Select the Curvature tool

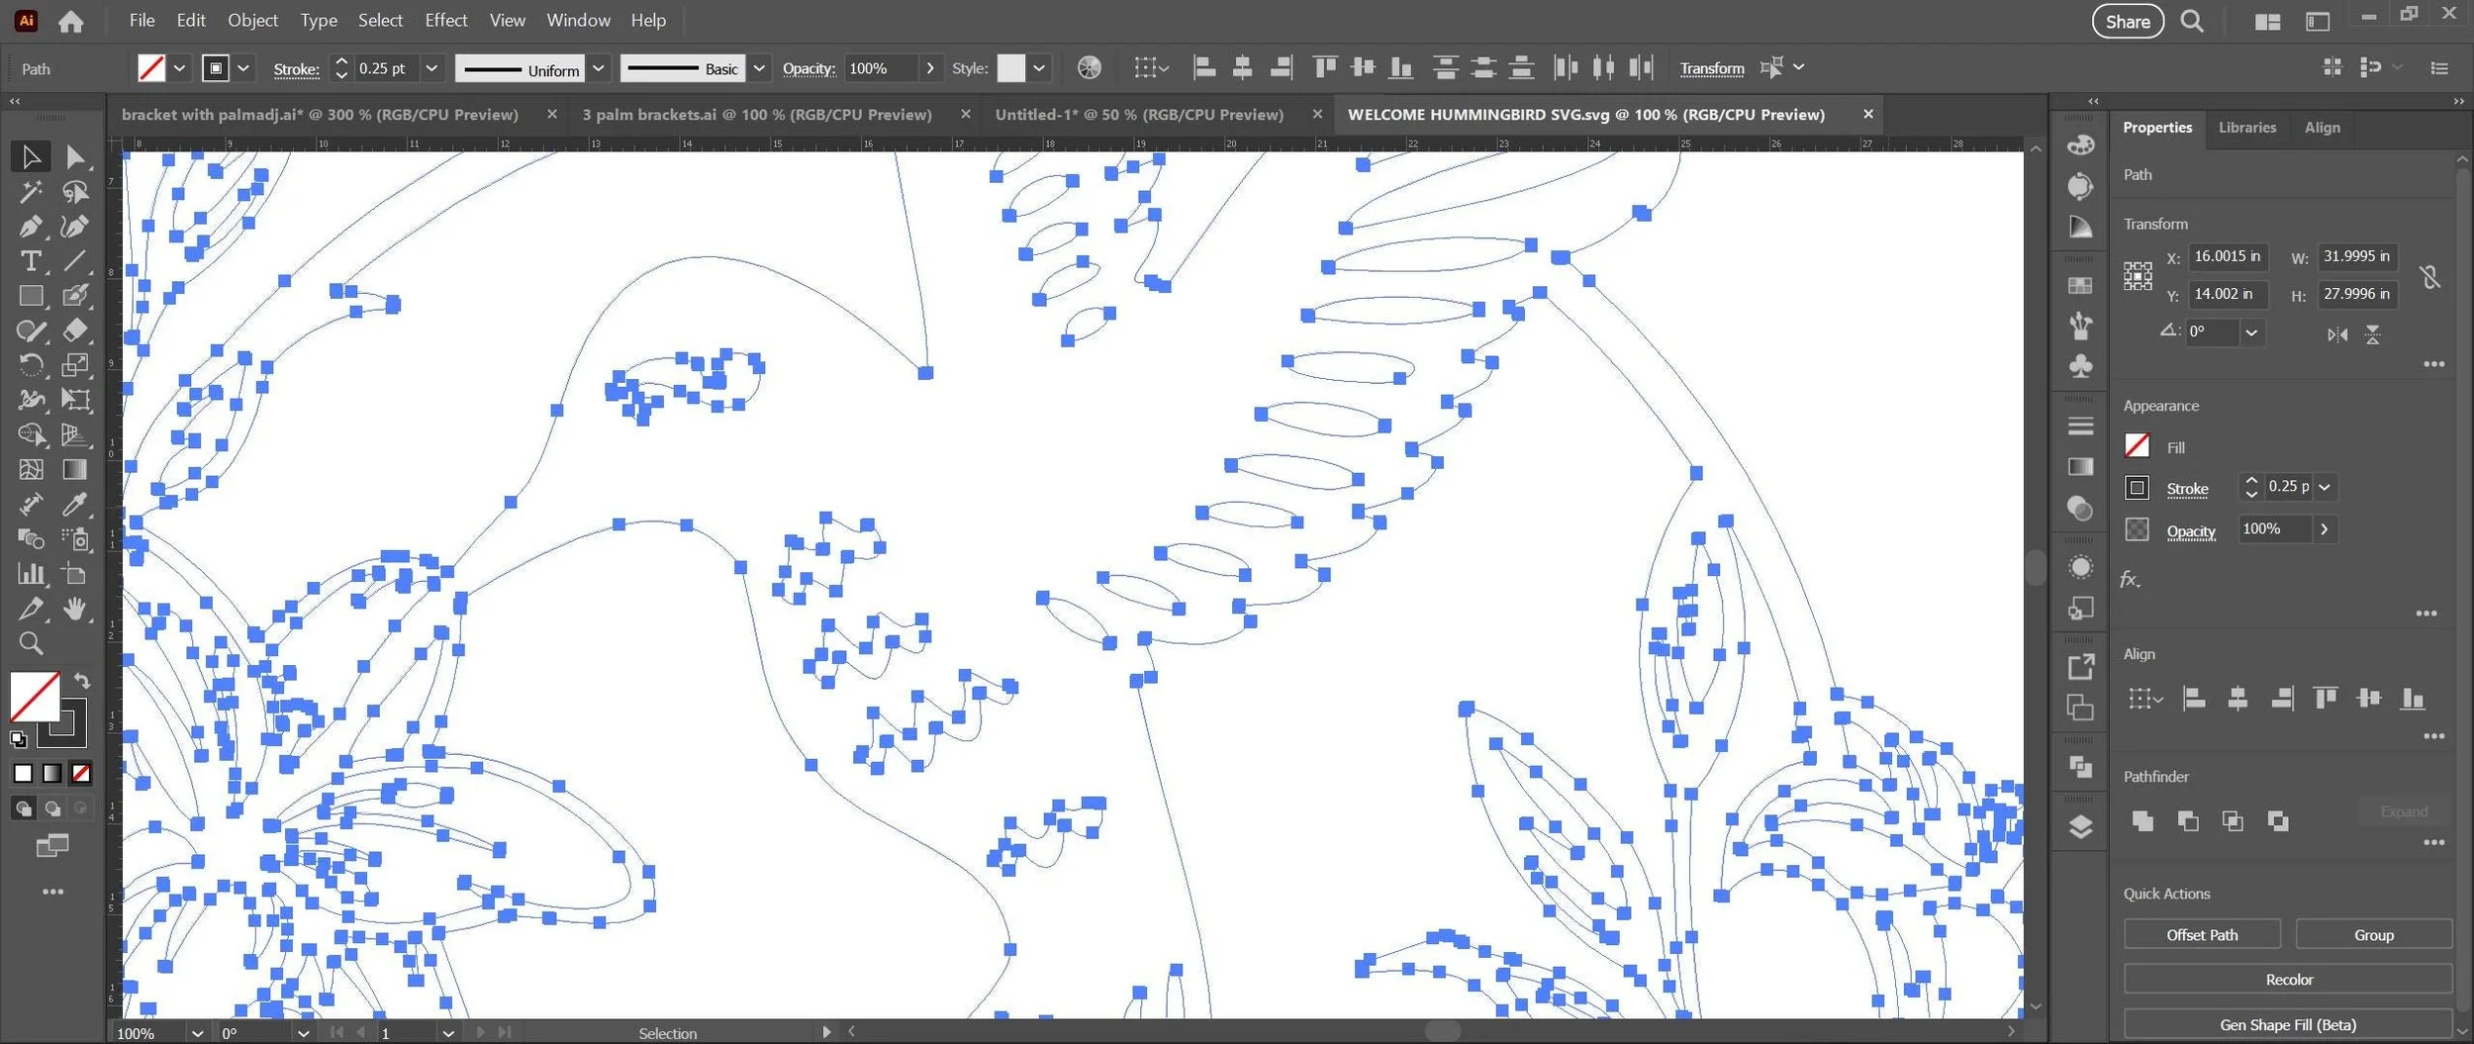[x=75, y=227]
